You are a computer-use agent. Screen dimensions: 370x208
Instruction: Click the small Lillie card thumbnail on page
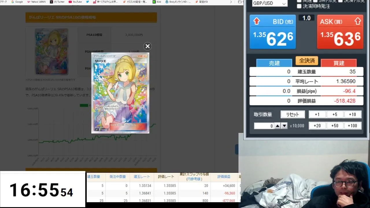point(51,52)
